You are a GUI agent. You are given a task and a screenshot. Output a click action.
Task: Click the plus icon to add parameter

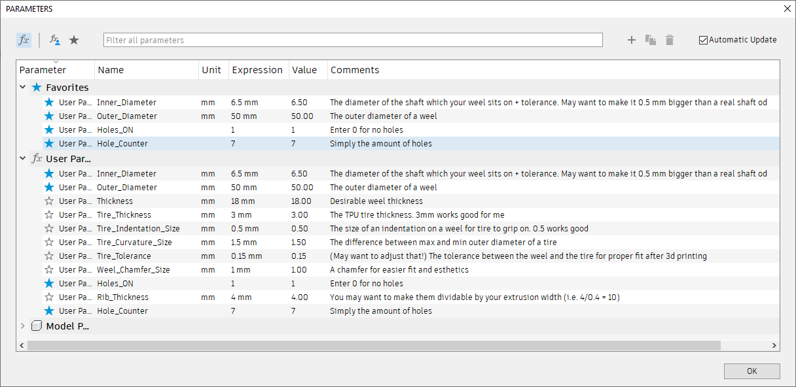click(x=632, y=40)
